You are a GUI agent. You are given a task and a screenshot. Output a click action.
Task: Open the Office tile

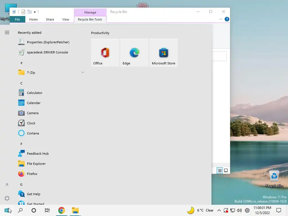pyautogui.click(x=105, y=53)
